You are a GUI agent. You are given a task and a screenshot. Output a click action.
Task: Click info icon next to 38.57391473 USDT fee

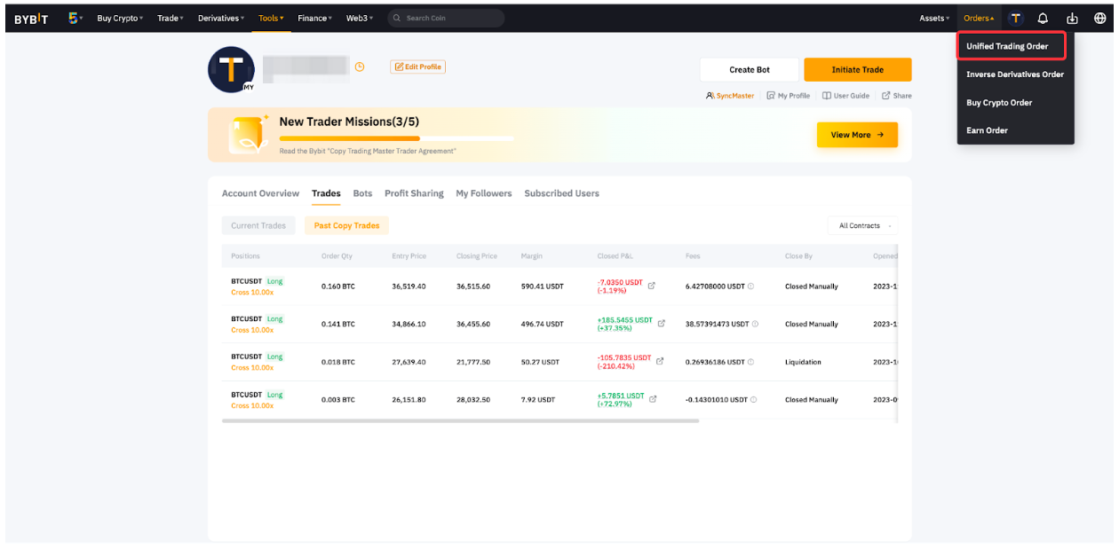[x=756, y=324]
